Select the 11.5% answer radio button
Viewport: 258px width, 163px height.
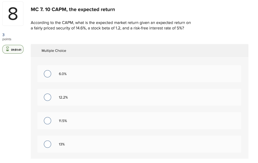tap(47, 121)
